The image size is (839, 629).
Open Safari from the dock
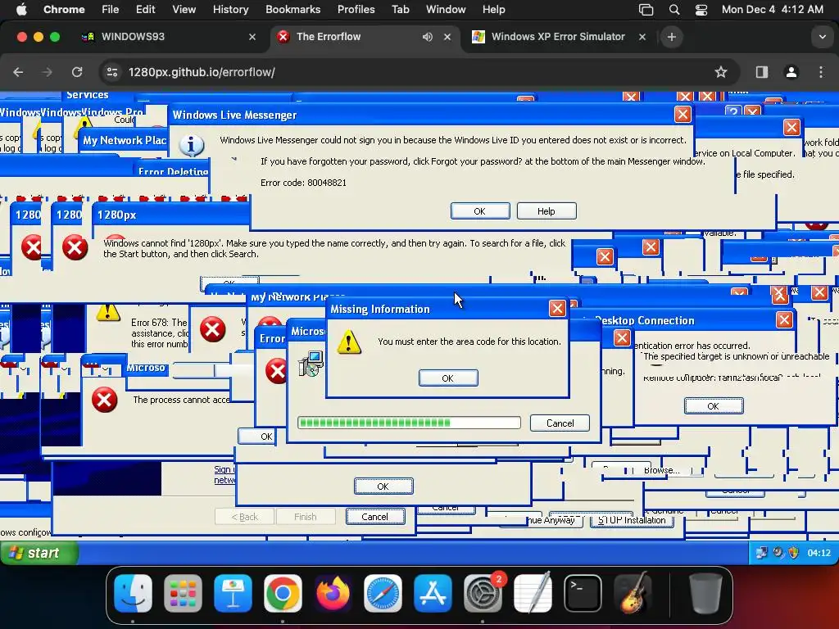[383, 593]
